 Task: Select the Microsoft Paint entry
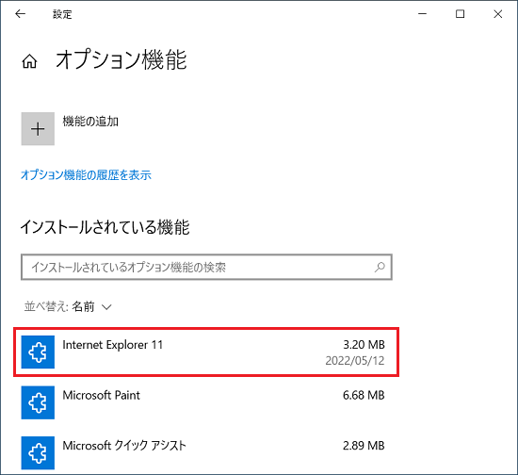206,402
